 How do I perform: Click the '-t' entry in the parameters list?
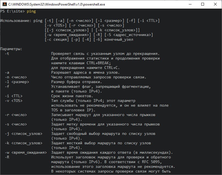(7, 54)
